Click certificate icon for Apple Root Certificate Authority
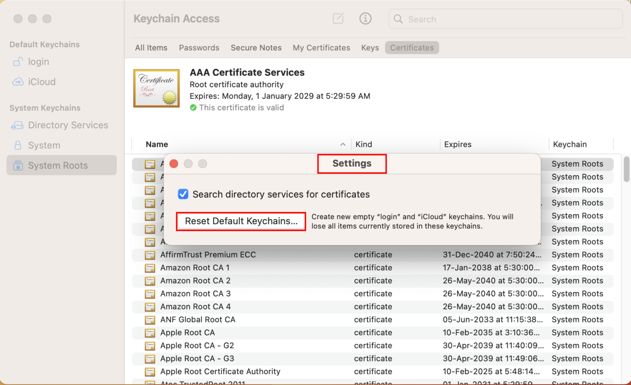The height and width of the screenshot is (385, 631). click(x=150, y=372)
